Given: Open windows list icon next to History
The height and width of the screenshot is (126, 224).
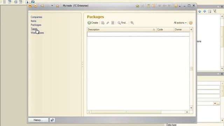Looking at the screenshot, I should coord(52,120).
